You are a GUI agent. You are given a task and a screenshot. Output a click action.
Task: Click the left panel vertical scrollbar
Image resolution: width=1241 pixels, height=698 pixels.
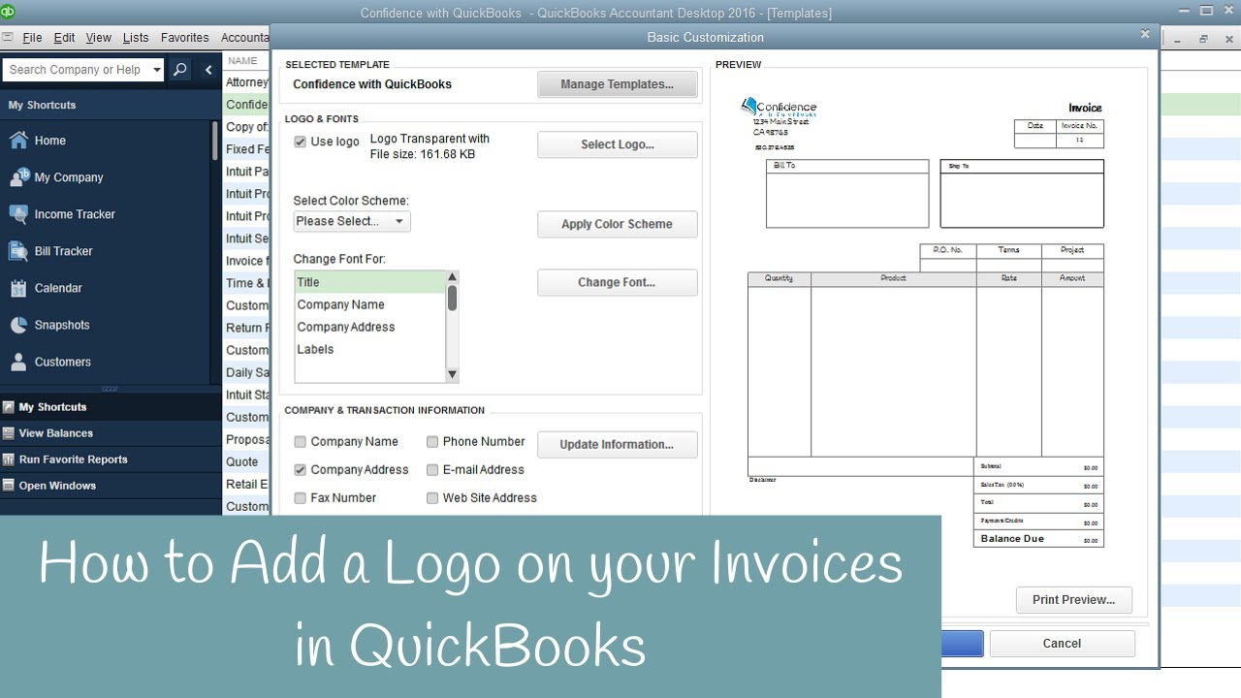215,142
